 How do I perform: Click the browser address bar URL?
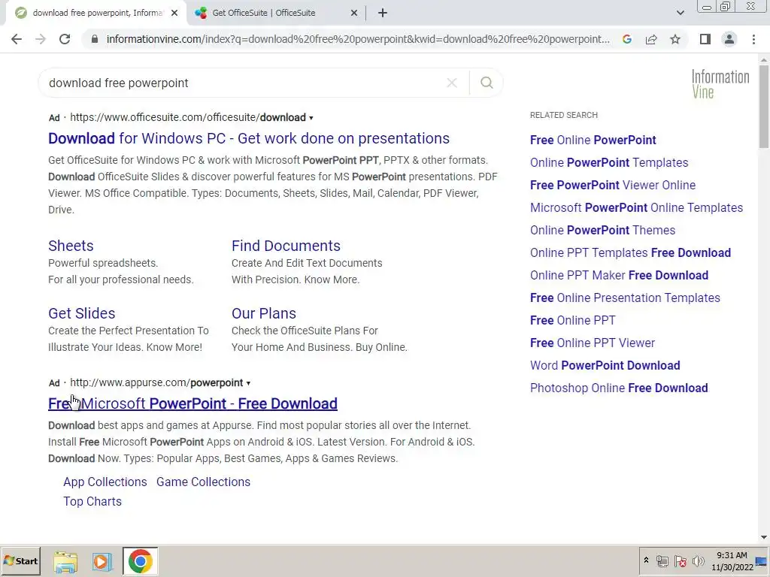pos(358,39)
